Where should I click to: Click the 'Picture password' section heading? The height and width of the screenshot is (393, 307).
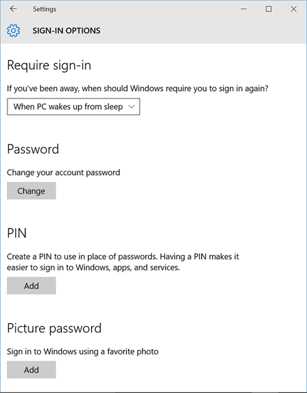(54, 328)
